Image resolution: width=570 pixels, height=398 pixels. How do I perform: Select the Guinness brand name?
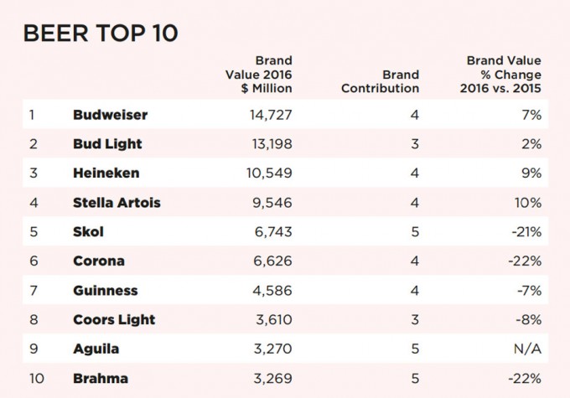coord(105,291)
